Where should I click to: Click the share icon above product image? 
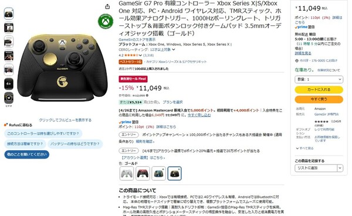pyautogui.click(x=107, y=6)
